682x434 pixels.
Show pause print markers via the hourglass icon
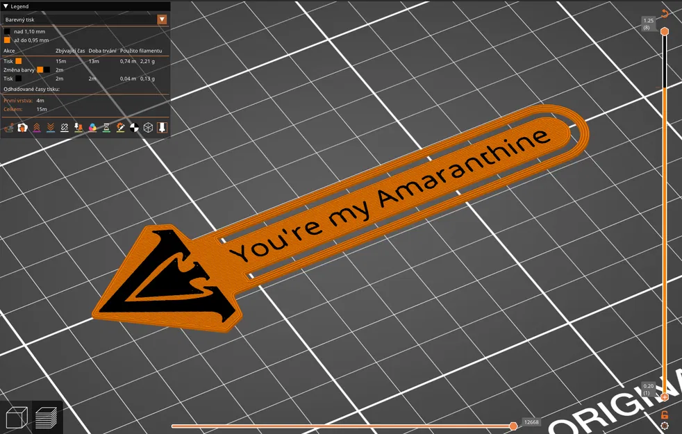click(106, 127)
